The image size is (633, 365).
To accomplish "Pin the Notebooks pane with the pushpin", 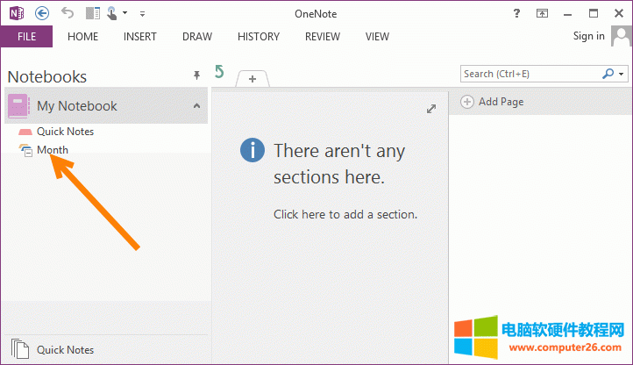I will pos(197,76).
